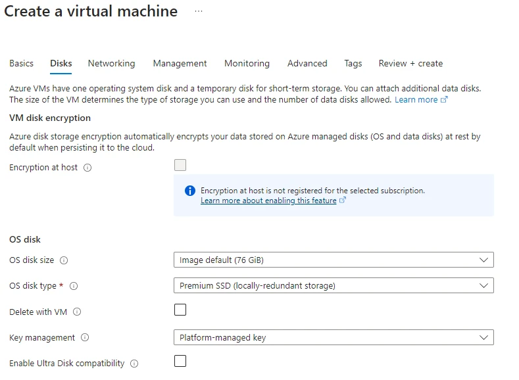Viewport: 519px width, 380px height.
Task: Expand the Key management dropdown
Action: [333, 337]
